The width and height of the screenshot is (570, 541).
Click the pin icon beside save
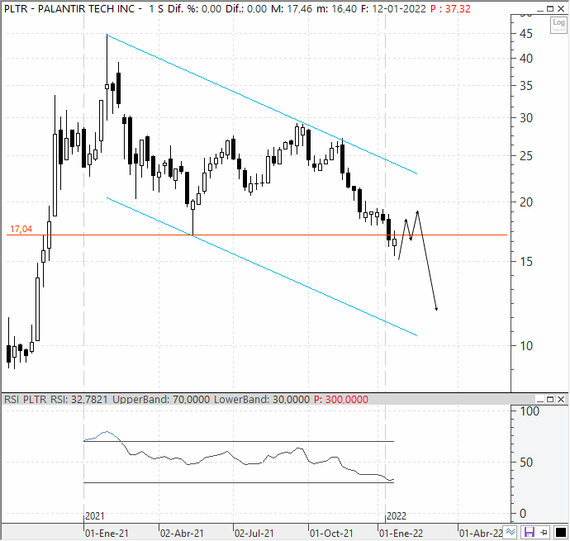pos(544,533)
